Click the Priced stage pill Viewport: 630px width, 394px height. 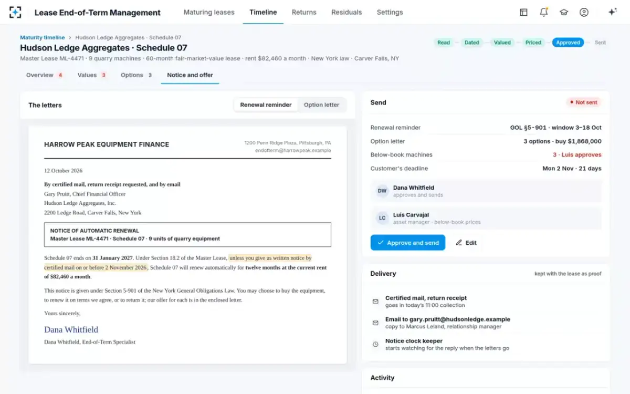(x=533, y=43)
